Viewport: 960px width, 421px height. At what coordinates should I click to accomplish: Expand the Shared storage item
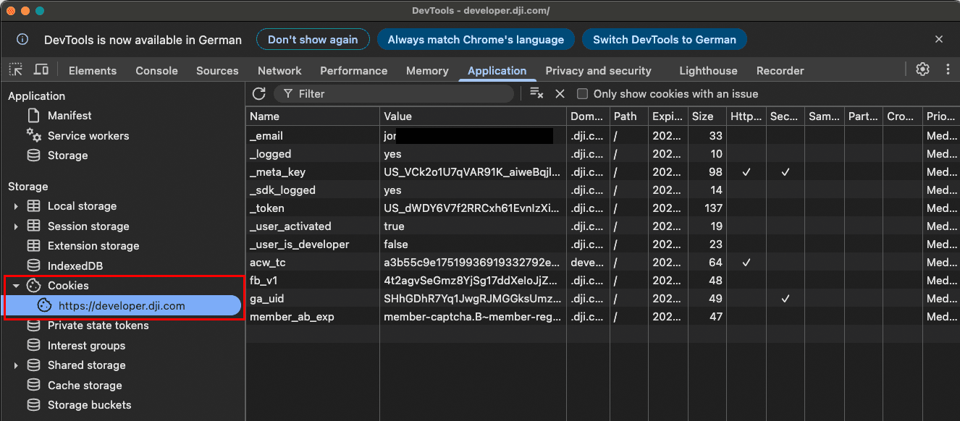pyautogui.click(x=16, y=365)
